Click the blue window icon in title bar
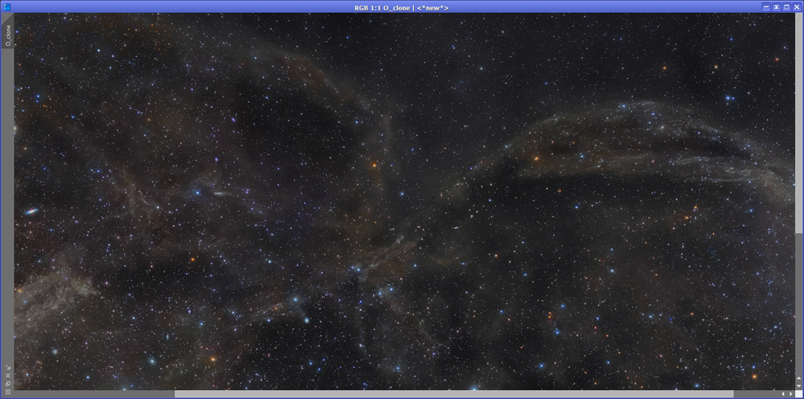Image resolution: width=804 pixels, height=399 pixels. click(7, 6)
